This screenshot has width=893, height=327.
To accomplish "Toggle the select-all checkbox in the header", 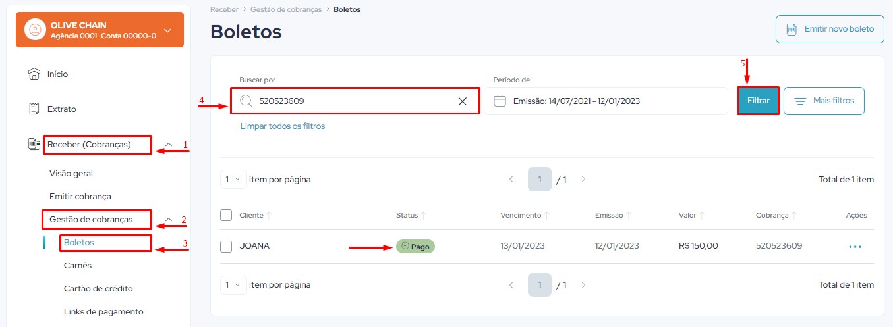I will coord(226,215).
